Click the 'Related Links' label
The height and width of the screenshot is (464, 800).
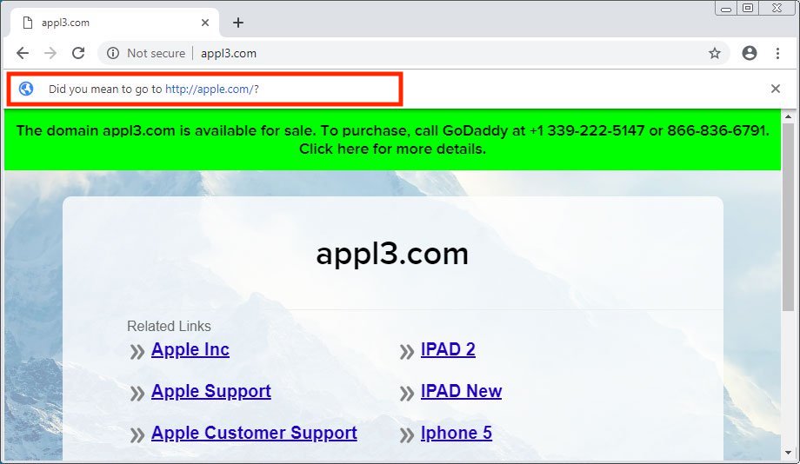pos(169,327)
